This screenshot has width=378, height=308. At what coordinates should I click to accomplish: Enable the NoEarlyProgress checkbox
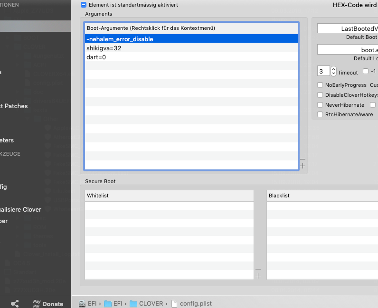point(320,85)
